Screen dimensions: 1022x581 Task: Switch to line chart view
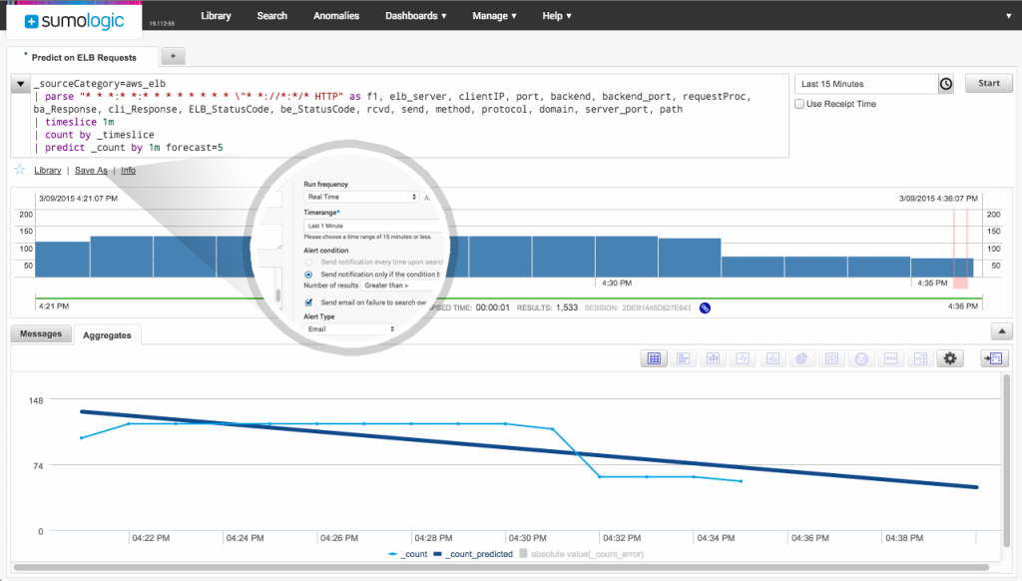point(743,358)
